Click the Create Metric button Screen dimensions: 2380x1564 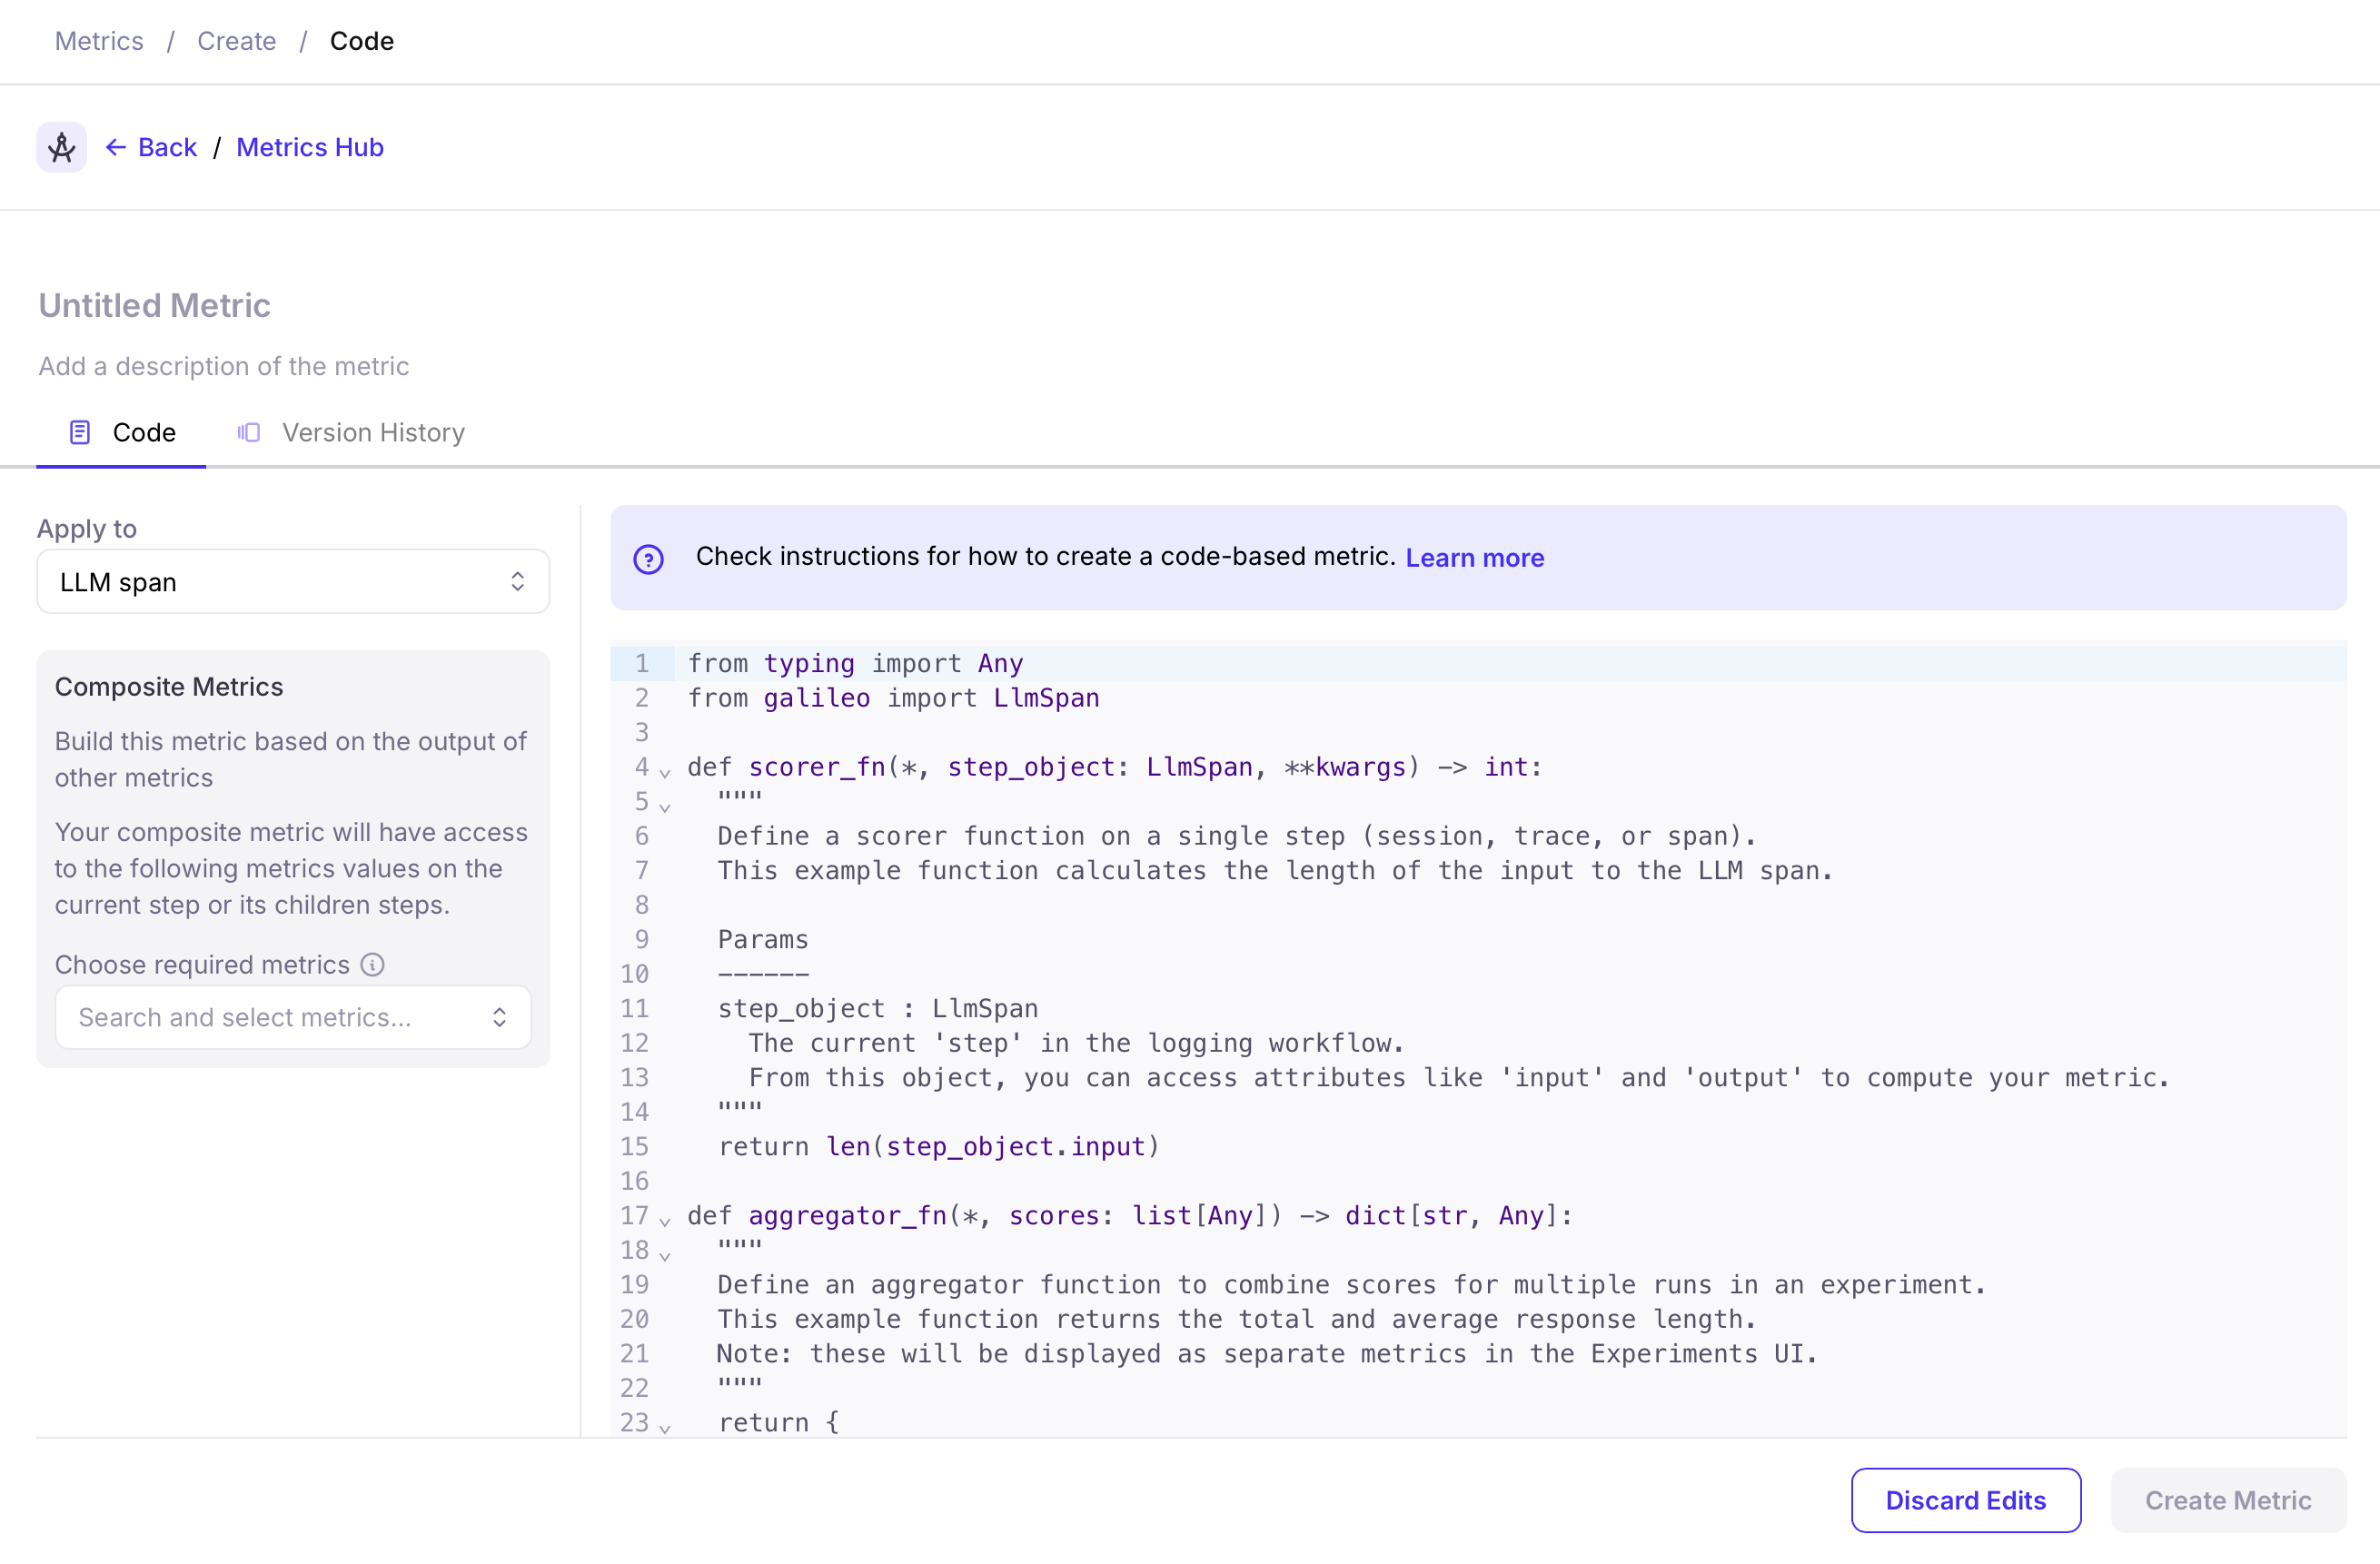tap(2228, 1500)
